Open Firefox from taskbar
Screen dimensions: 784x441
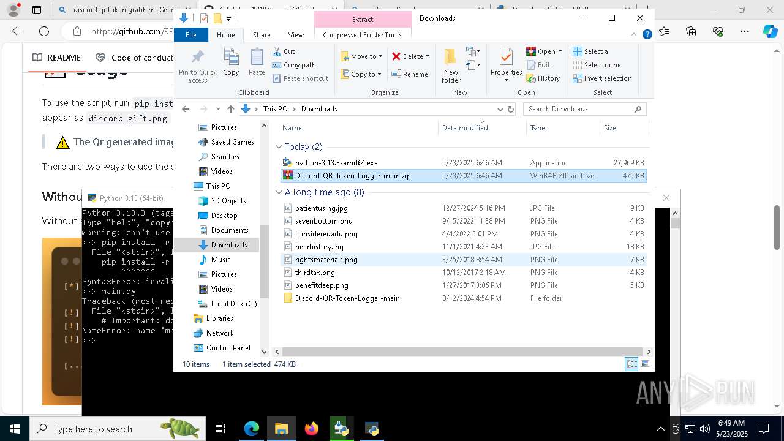[x=312, y=429]
